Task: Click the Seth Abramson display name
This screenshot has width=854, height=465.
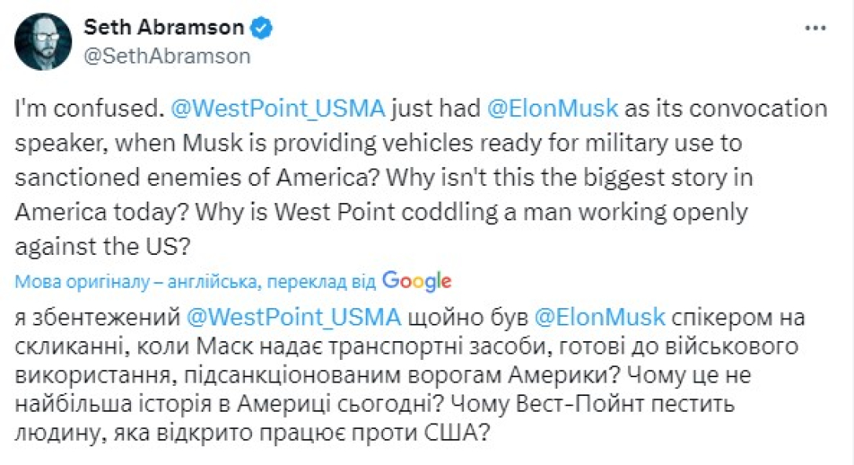Action: click(x=163, y=27)
